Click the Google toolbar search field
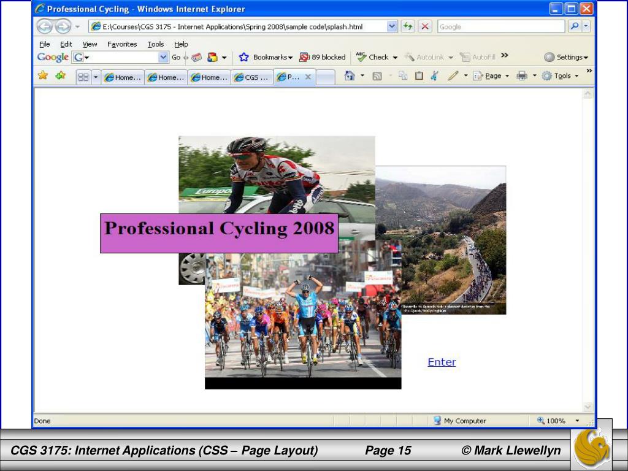Viewport: 628px width, 471px height. coord(120,57)
